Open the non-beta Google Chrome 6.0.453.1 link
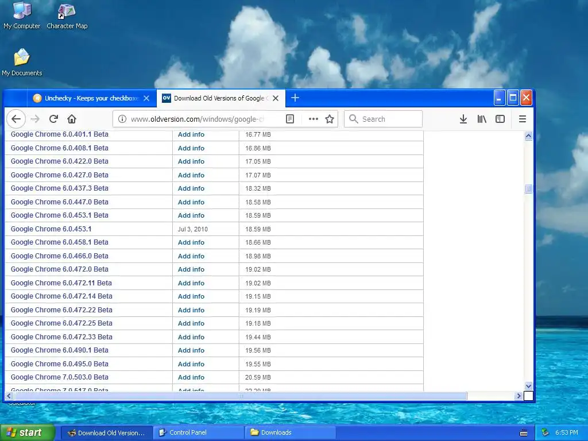588x441 pixels. tap(51, 229)
